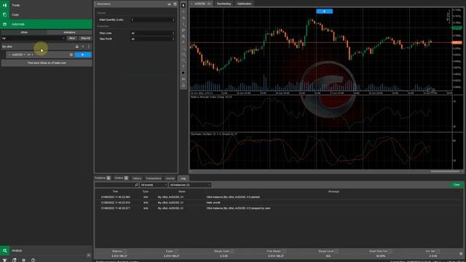Adjust the Take Profit stepper arrows
This screenshot has width=466, height=262.
coord(173,39)
